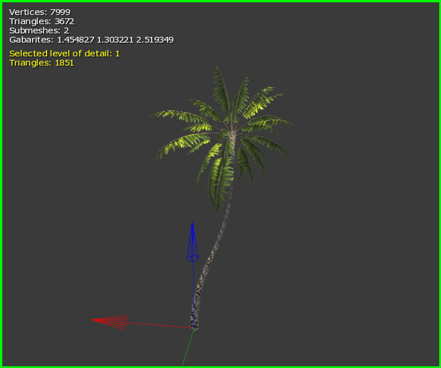Click the yellow 'Triangles: 1851' text
Image resolution: width=441 pixels, height=368 pixels.
(41, 63)
